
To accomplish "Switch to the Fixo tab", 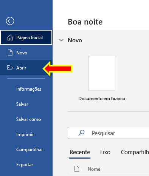I will [x=105, y=152].
